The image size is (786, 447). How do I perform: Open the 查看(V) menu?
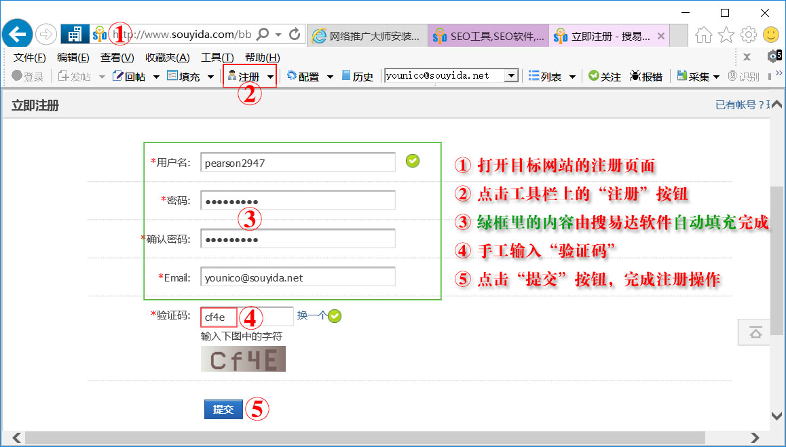[117, 58]
